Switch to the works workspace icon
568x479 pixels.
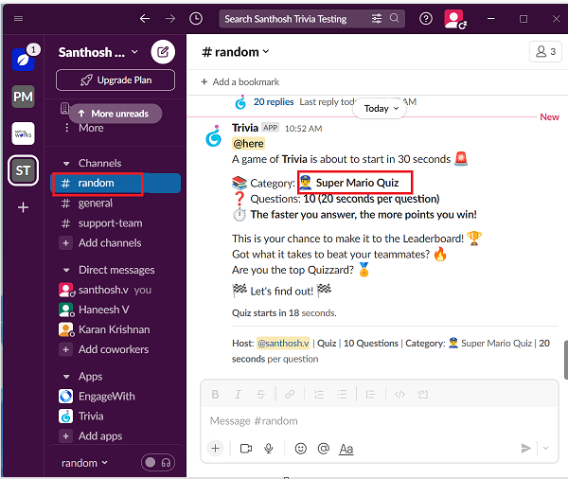tap(23, 133)
